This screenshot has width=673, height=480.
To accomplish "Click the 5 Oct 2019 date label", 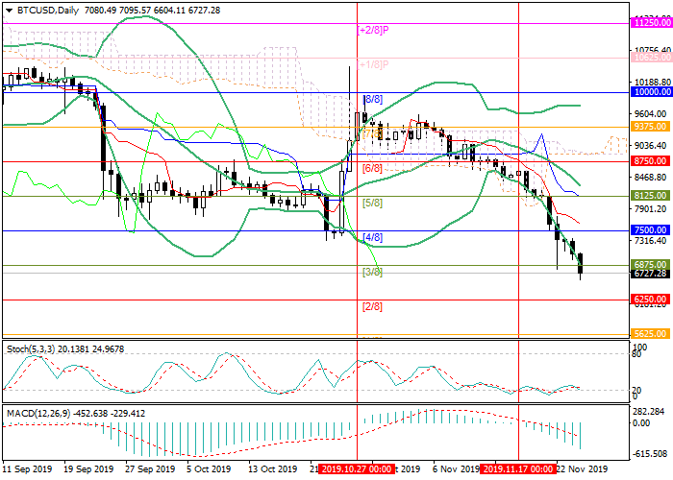I will tap(210, 468).
